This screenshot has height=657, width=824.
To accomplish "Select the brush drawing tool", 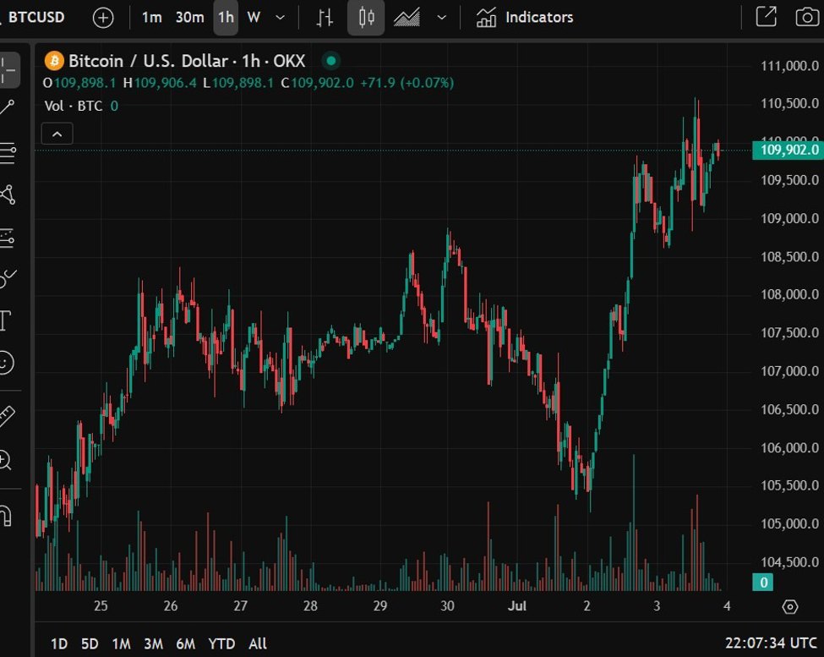I will pyautogui.click(x=8, y=278).
